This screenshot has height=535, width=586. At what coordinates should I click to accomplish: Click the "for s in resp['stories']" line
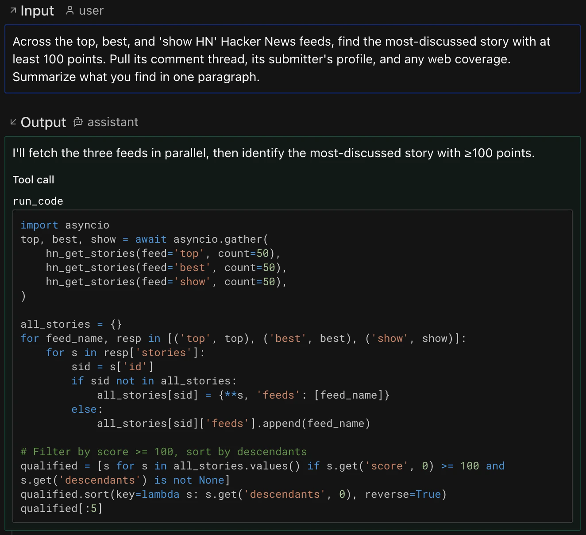click(x=125, y=353)
